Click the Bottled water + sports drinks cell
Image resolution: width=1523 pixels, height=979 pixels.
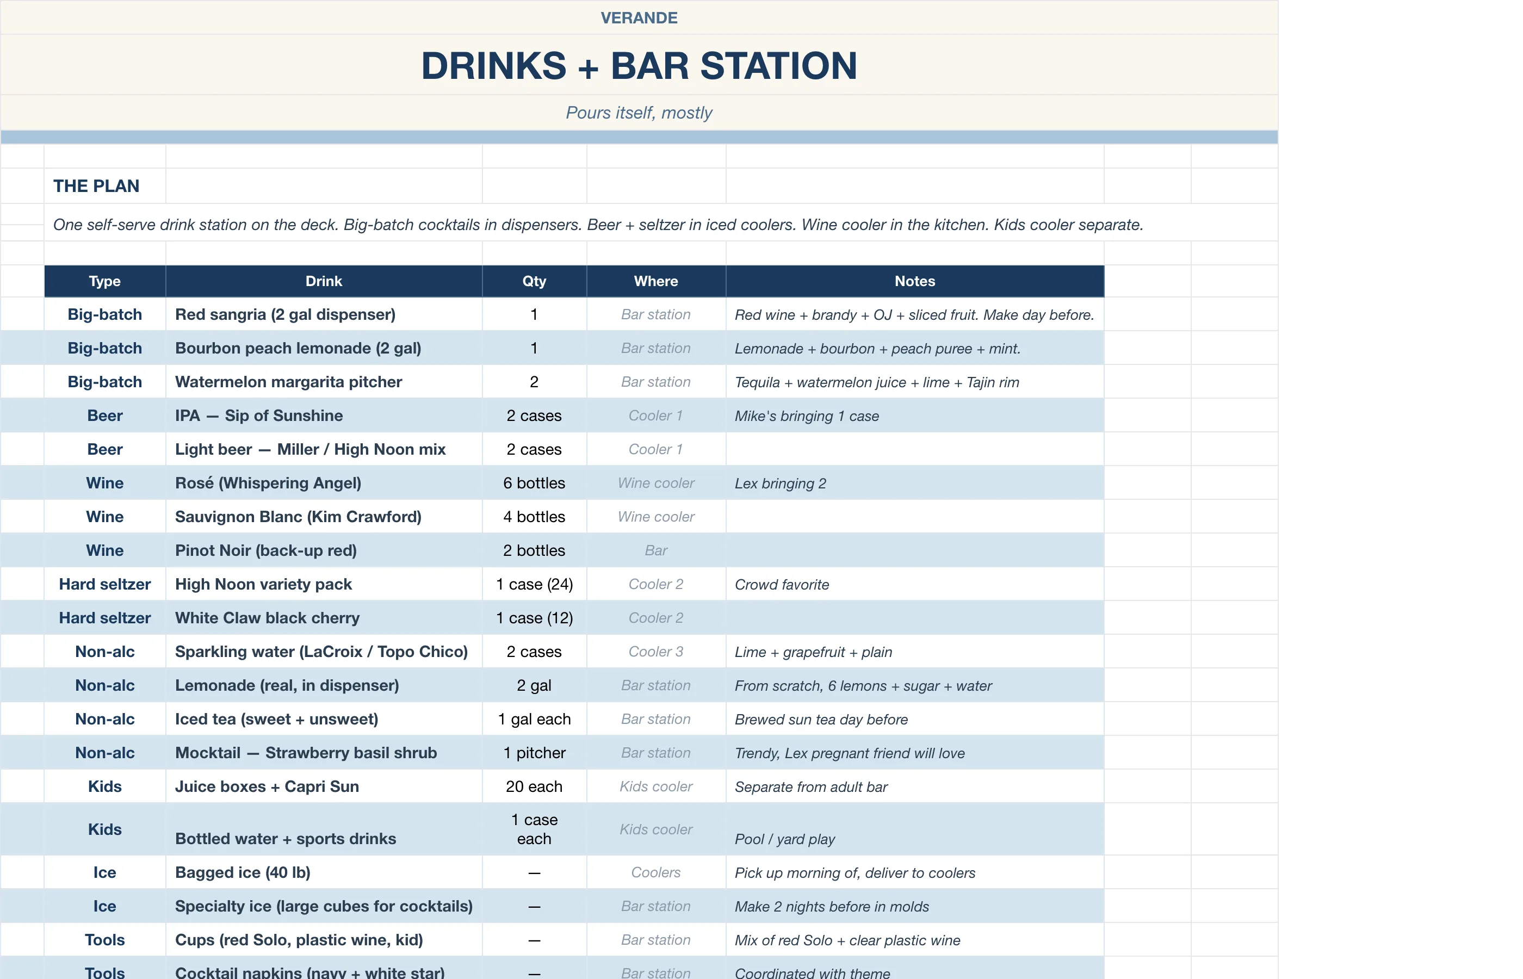pos(324,829)
